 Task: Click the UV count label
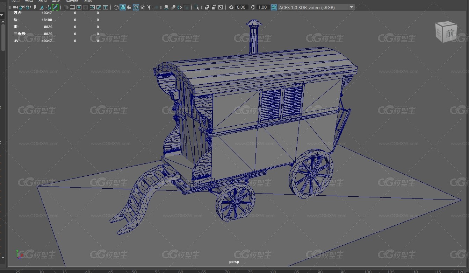point(16,41)
